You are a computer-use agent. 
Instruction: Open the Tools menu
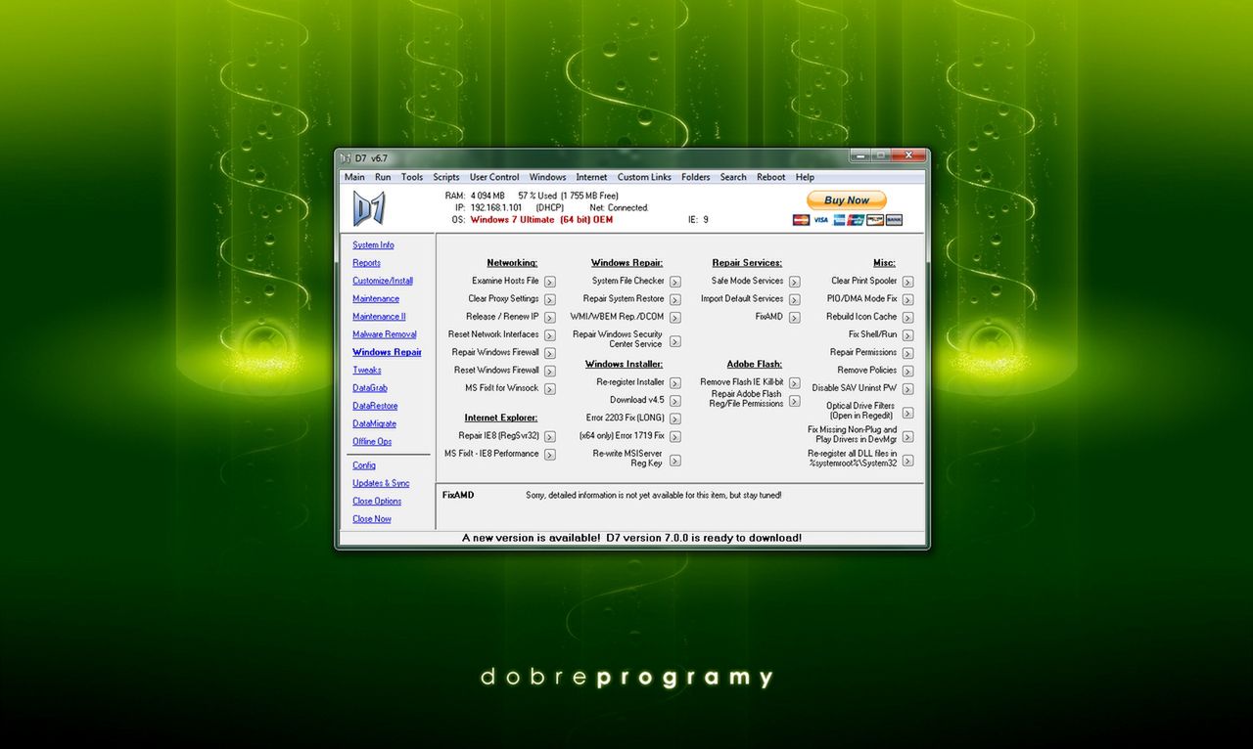(412, 177)
